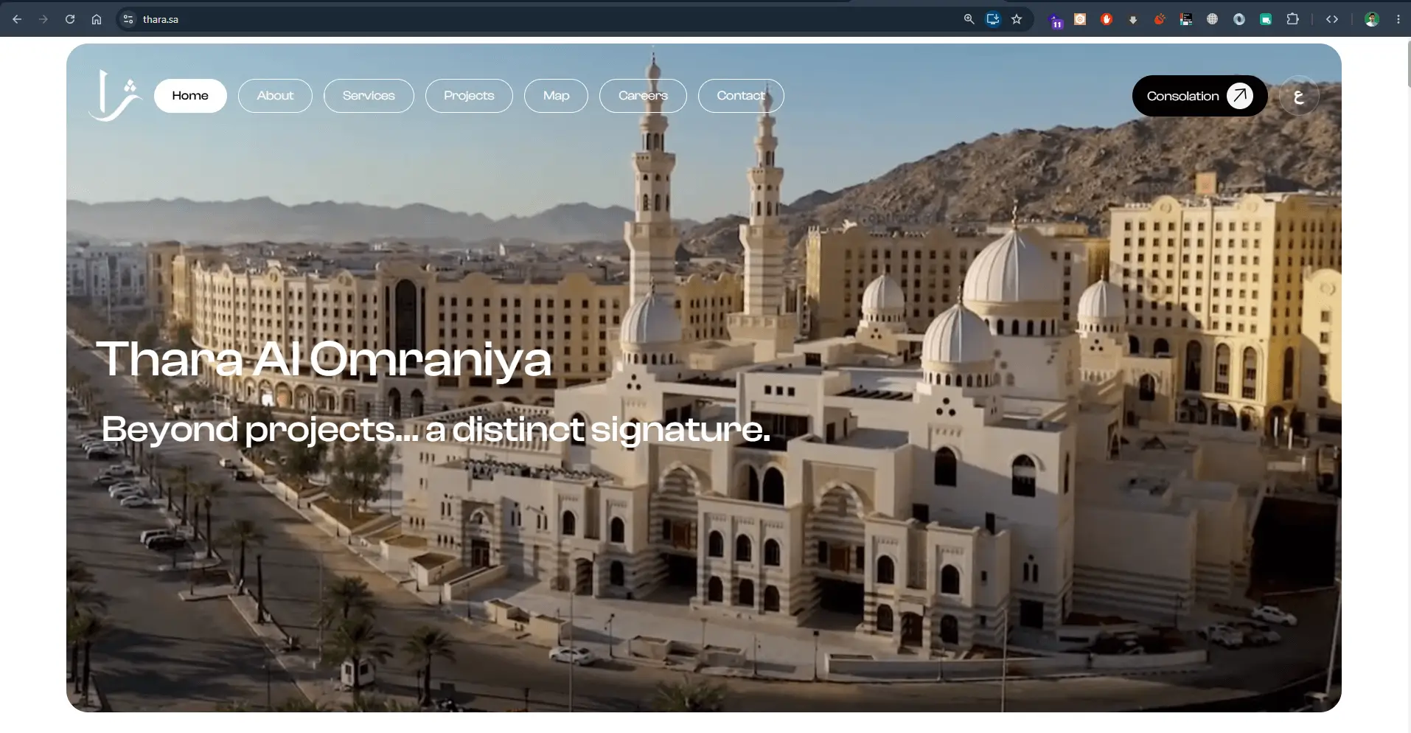This screenshot has width=1411, height=733.
Task: Select the Home nav item
Action: 190,96
